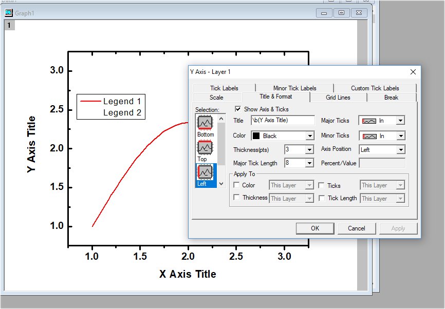This screenshot has width=445, height=309.
Task: Click the Cancel button
Action: pyautogui.click(x=357, y=228)
